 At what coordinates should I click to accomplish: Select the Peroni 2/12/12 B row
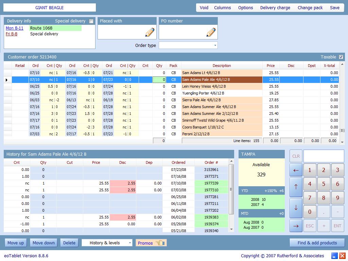pos(171,134)
